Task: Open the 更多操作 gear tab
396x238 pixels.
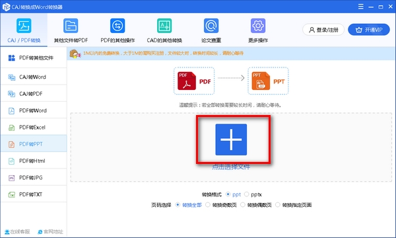Action: [x=258, y=30]
